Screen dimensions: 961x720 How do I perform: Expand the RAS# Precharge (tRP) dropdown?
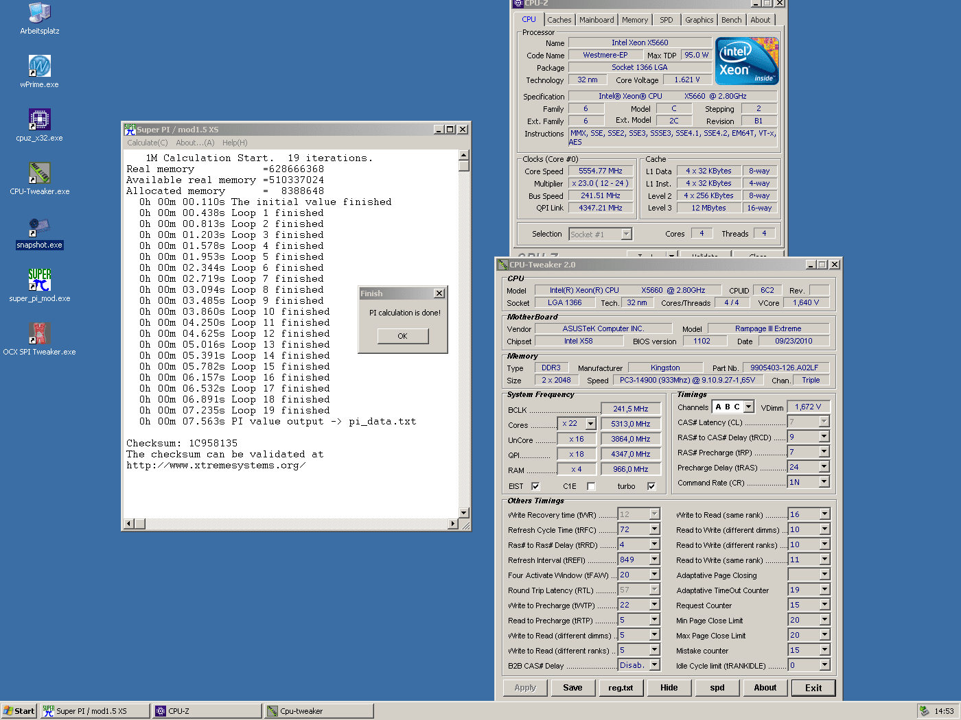(824, 452)
